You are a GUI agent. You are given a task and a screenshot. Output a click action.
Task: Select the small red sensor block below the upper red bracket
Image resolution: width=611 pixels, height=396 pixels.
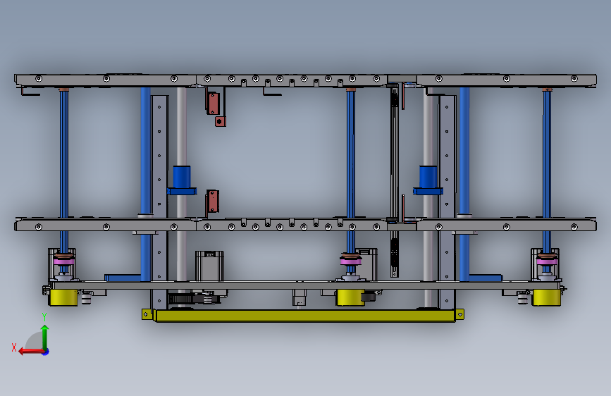(x=220, y=122)
